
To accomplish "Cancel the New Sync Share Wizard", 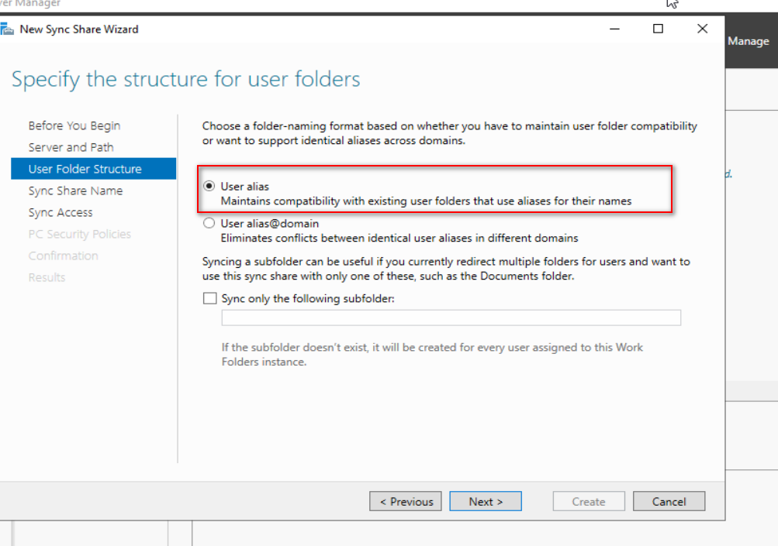I will (x=668, y=501).
